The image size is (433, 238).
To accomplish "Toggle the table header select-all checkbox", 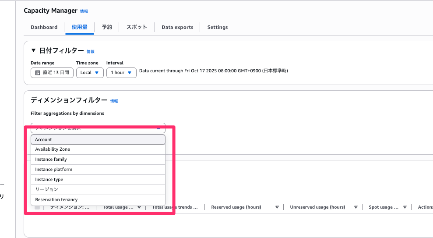I will pos(37,207).
